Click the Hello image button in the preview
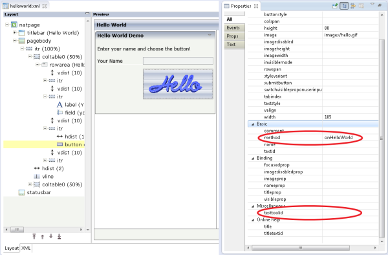This screenshot has height=255, width=388. click(178, 84)
